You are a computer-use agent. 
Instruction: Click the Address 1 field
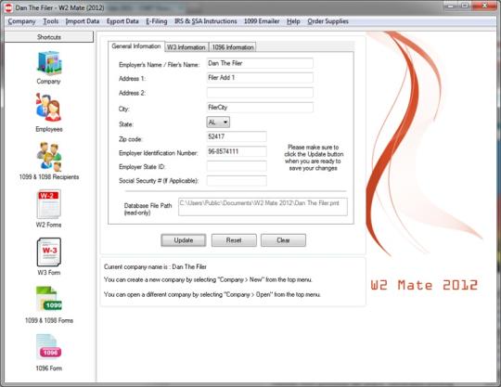pos(260,78)
